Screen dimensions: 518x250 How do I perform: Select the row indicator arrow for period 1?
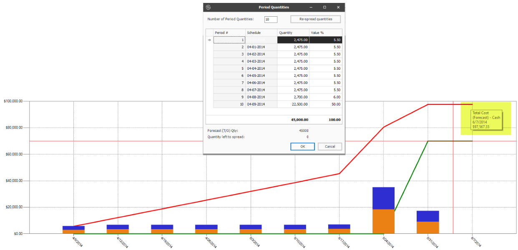(x=209, y=40)
